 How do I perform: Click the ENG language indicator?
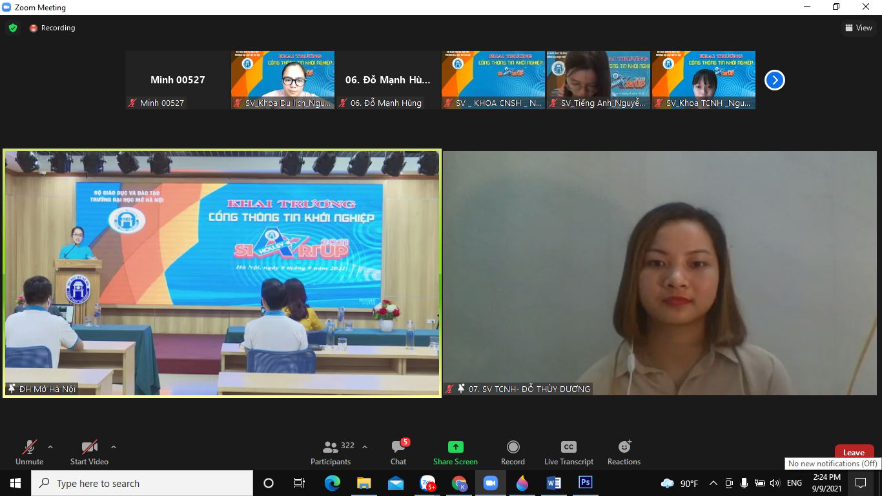(794, 483)
